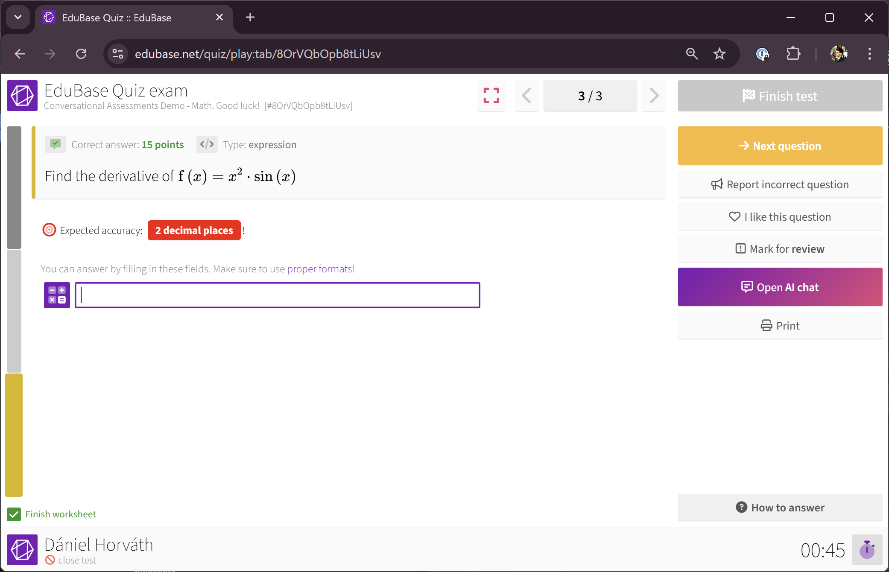Image resolution: width=889 pixels, height=572 pixels.
Task: Toggle I like this question
Action: tap(780, 217)
